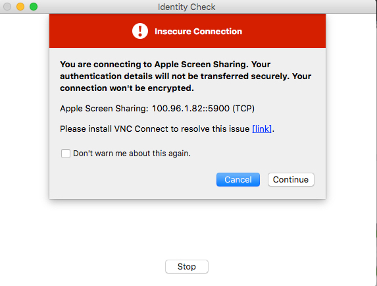Click the "Apple Screen Sharing:" label
Image resolution: width=377 pixels, height=286 pixels.
point(104,109)
